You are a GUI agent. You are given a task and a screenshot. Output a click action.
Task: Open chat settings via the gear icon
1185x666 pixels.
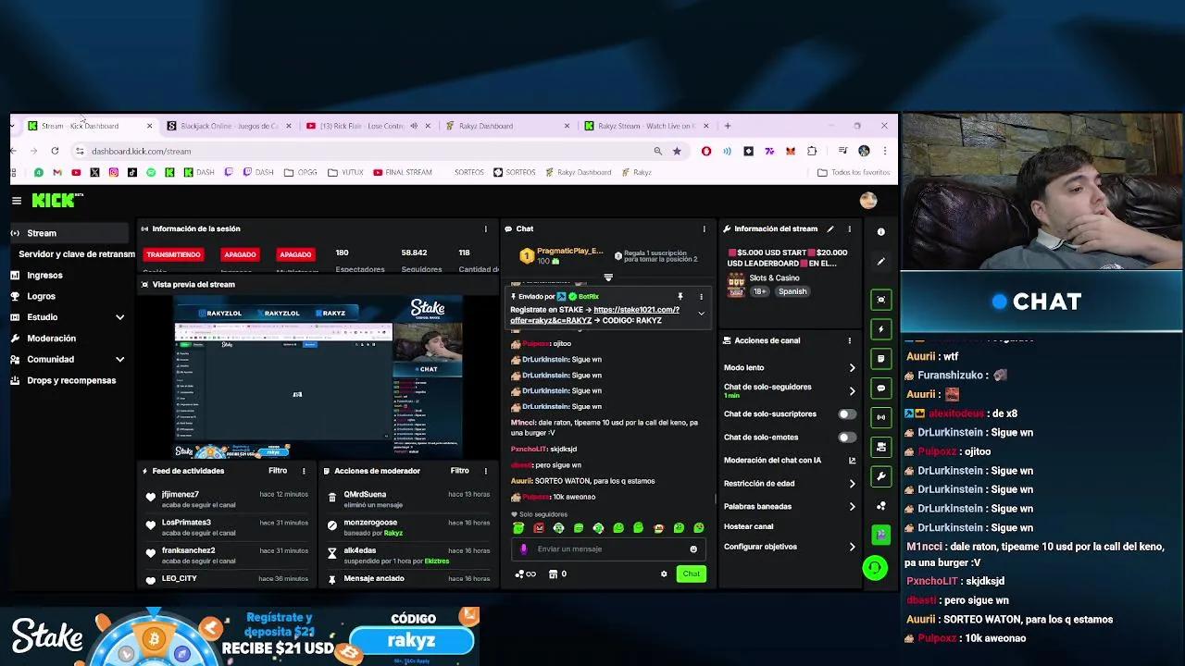click(x=664, y=573)
